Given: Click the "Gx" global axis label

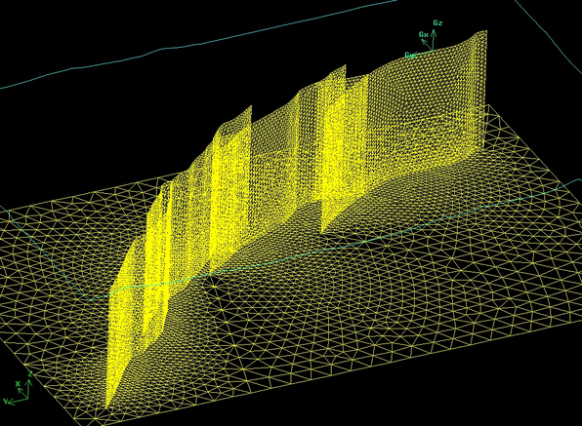Looking at the screenshot, I should click(424, 34).
